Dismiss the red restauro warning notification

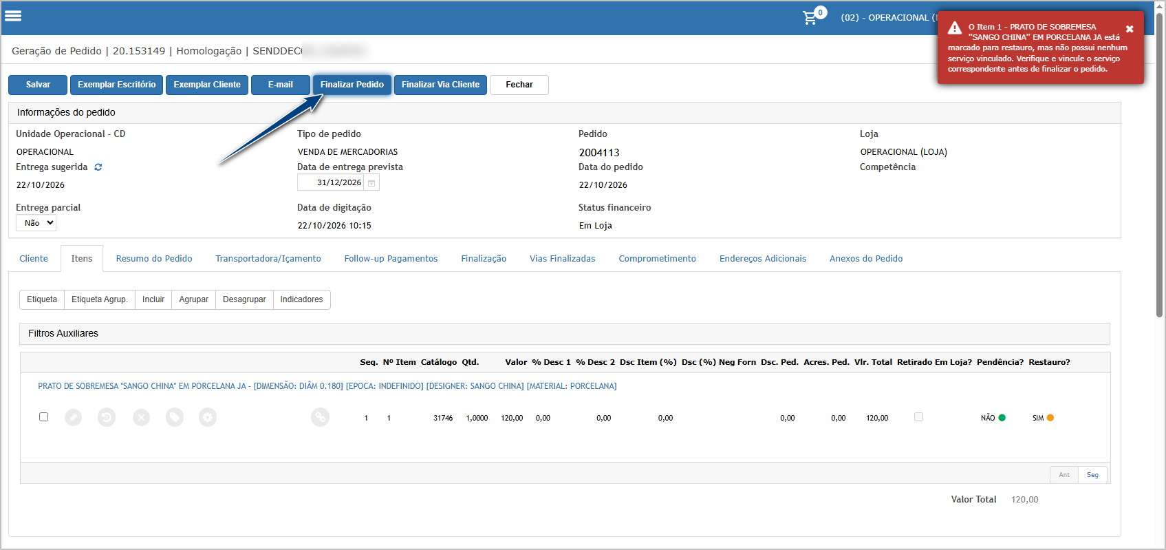1130,29
